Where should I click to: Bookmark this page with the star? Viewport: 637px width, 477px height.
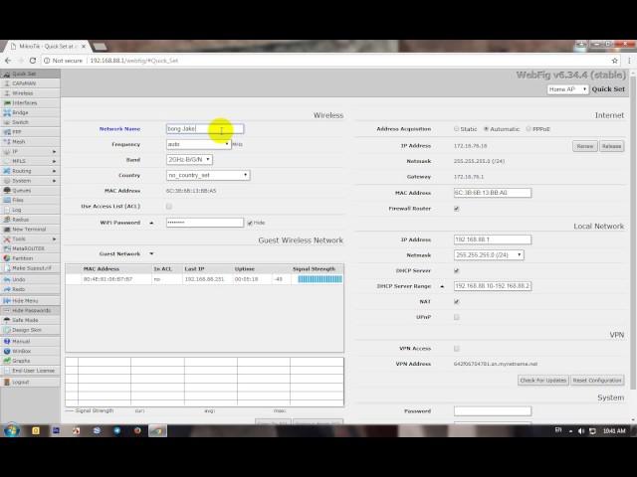[x=615, y=61]
